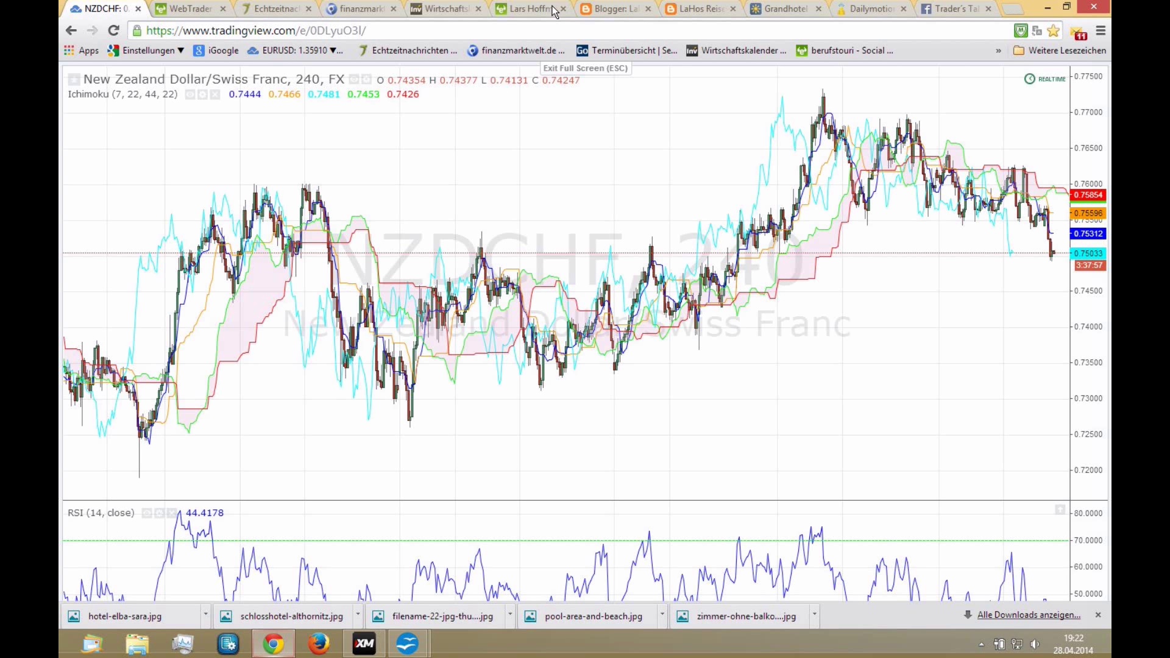Click the Ichimoku indicator settings gear icon
Image resolution: width=1170 pixels, height=658 pixels.
click(202, 94)
